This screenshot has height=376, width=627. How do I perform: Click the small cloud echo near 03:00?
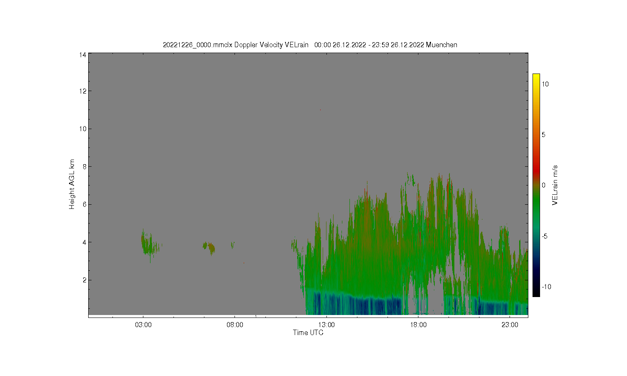[149, 245]
